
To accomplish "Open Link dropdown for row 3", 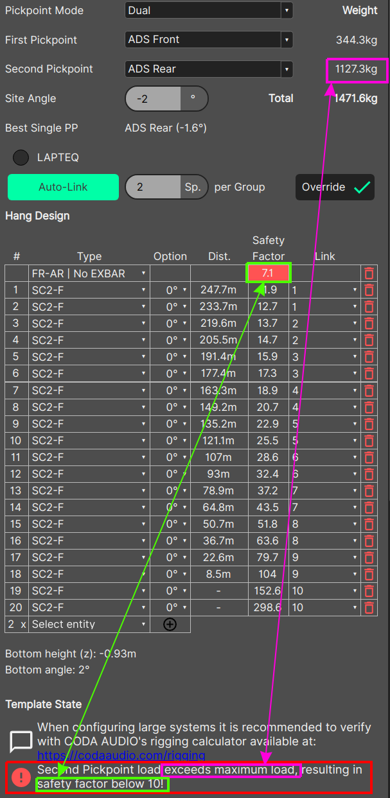I will [324, 324].
